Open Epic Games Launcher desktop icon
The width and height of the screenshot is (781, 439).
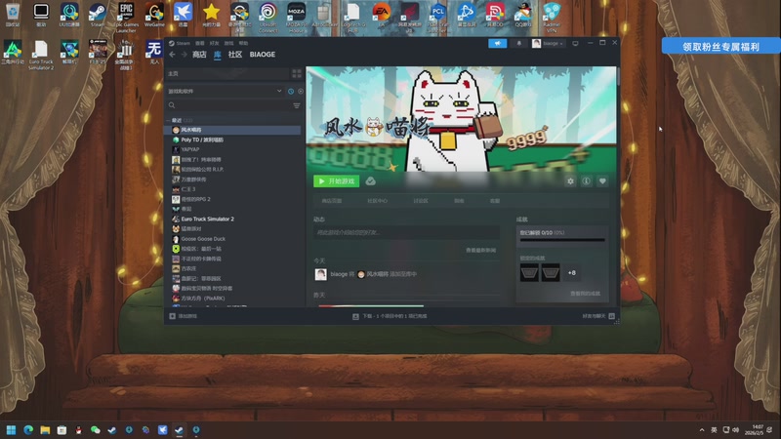(x=126, y=17)
